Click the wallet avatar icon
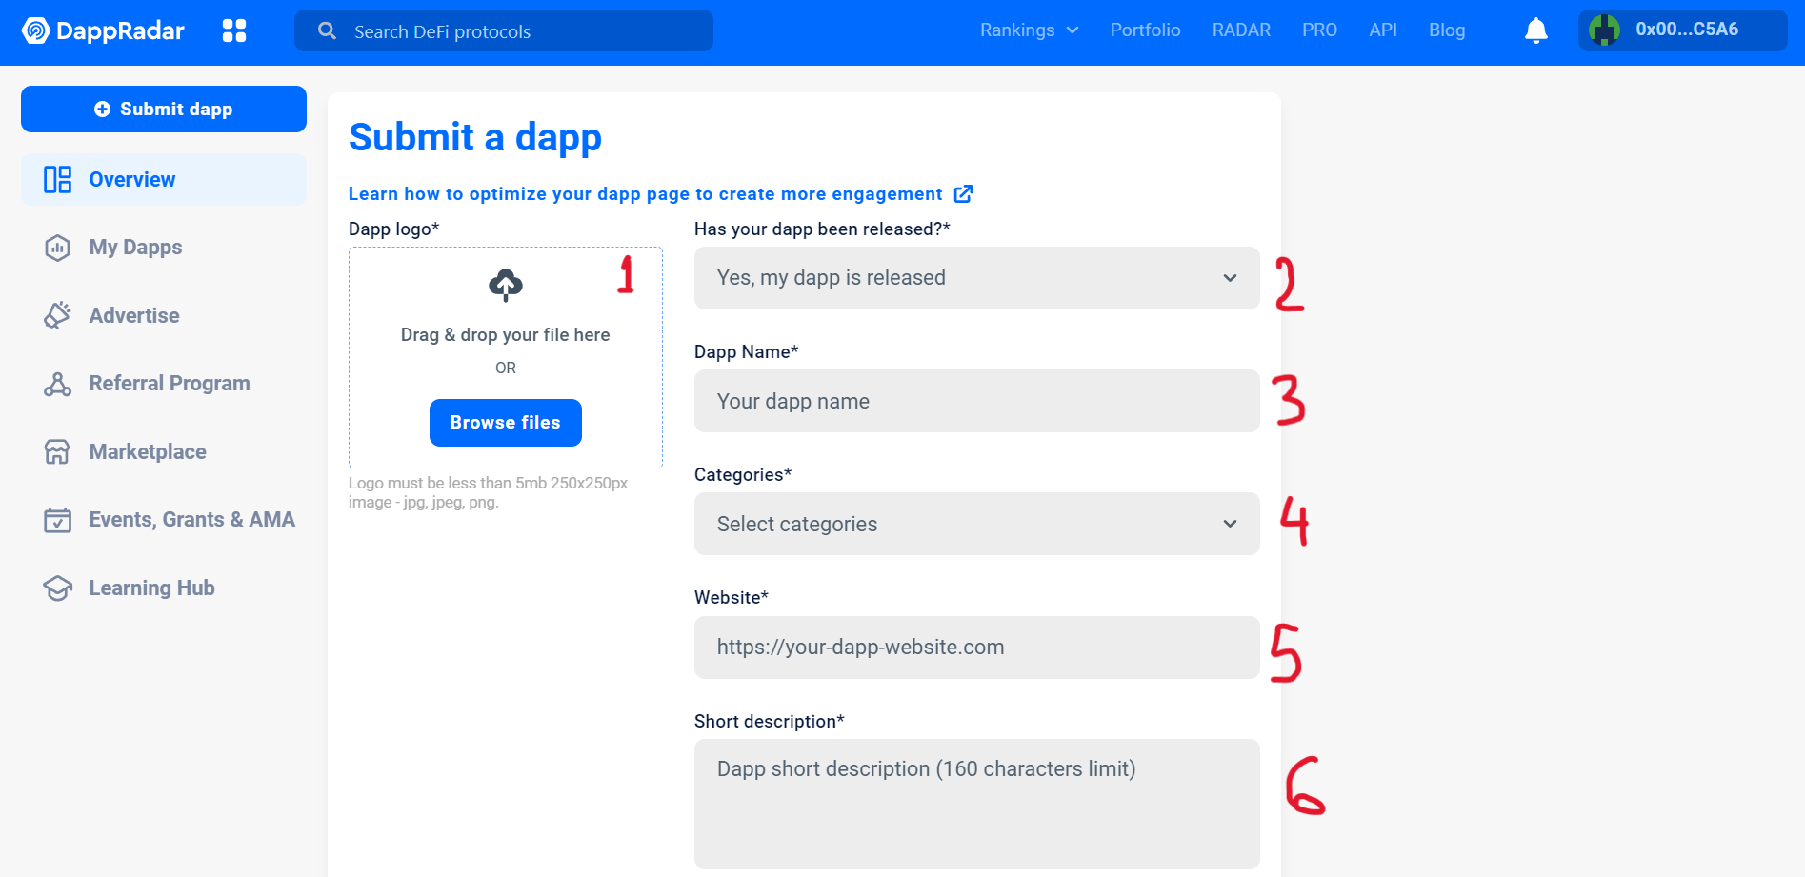1805x877 pixels. (1604, 30)
